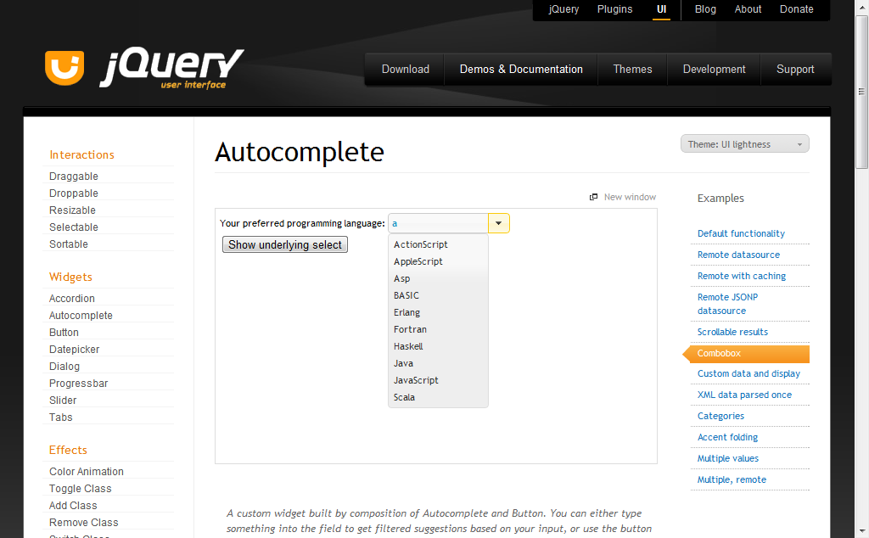Open the Multiple, remote example
The image size is (869, 538).
(x=732, y=479)
